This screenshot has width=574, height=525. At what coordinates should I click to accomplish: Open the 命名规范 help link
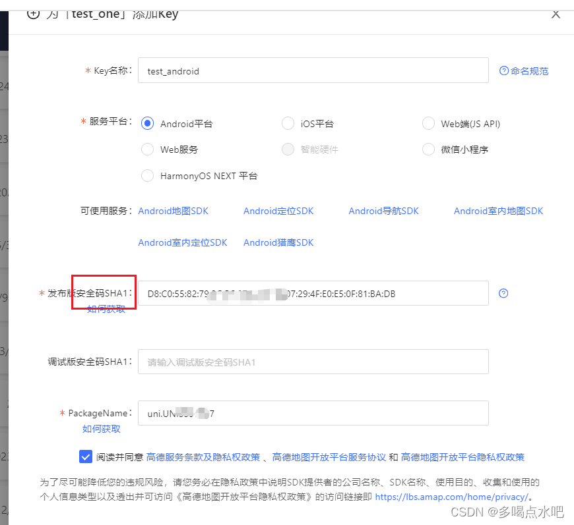(524, 71)
